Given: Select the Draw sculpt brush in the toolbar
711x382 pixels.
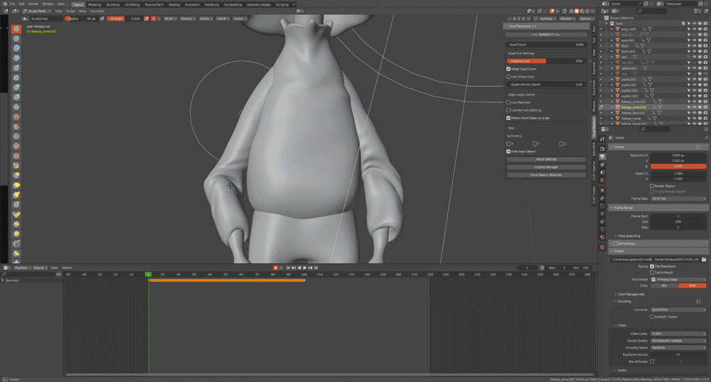Looking at the screenshot, I should pyautogui.click(x=16, y=28).
